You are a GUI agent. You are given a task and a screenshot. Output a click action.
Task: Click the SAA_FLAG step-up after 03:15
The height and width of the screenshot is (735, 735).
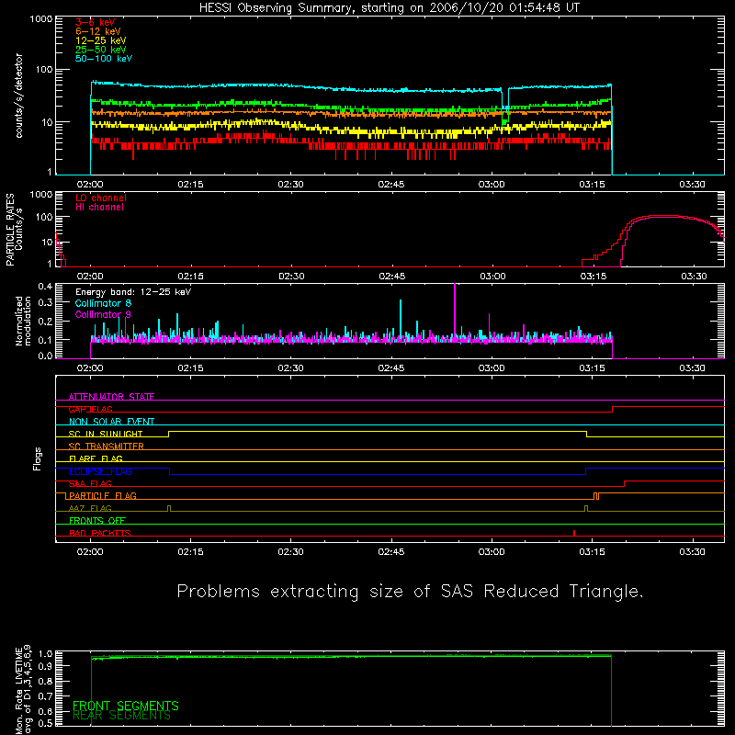(625, 484)
